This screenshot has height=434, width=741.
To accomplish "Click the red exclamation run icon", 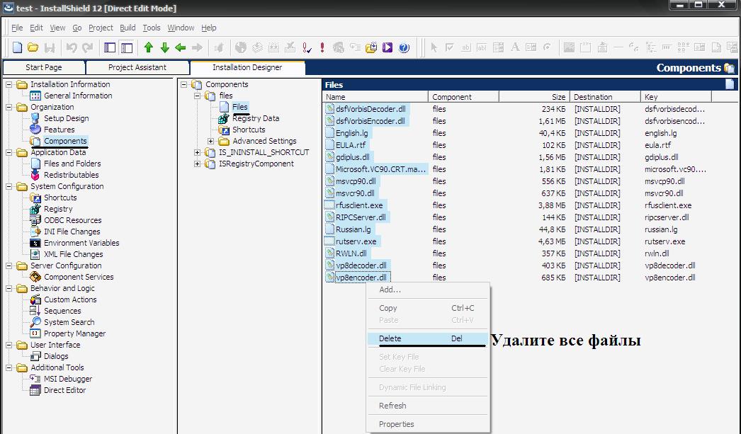I will point(322,47).
